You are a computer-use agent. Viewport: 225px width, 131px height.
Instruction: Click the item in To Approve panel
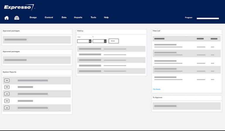pos(187,106)
